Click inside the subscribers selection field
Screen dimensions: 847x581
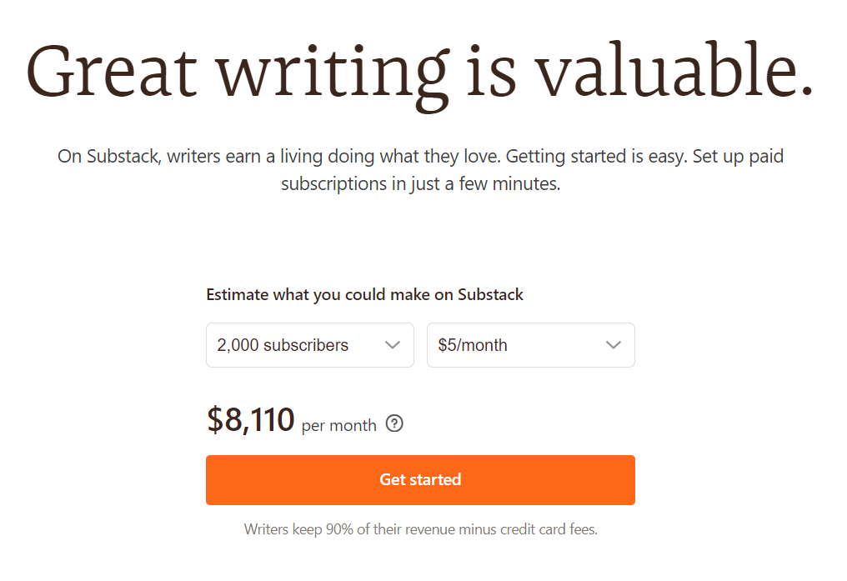[x=283, y=344]
